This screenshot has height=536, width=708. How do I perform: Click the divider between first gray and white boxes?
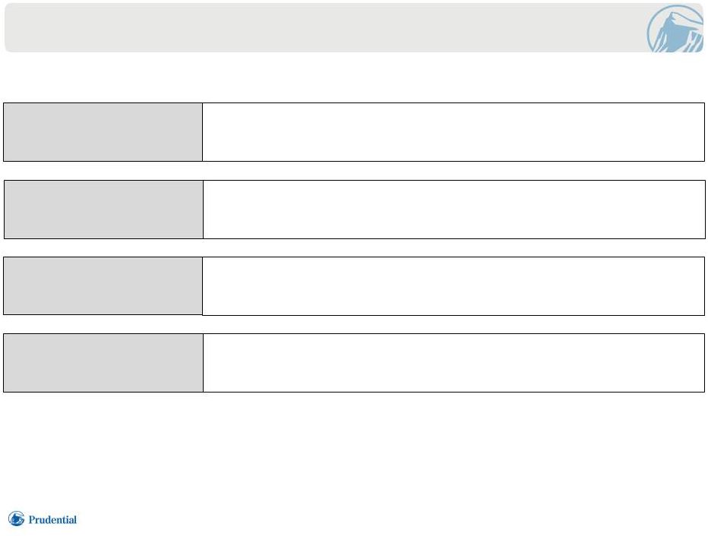(202, 132)
